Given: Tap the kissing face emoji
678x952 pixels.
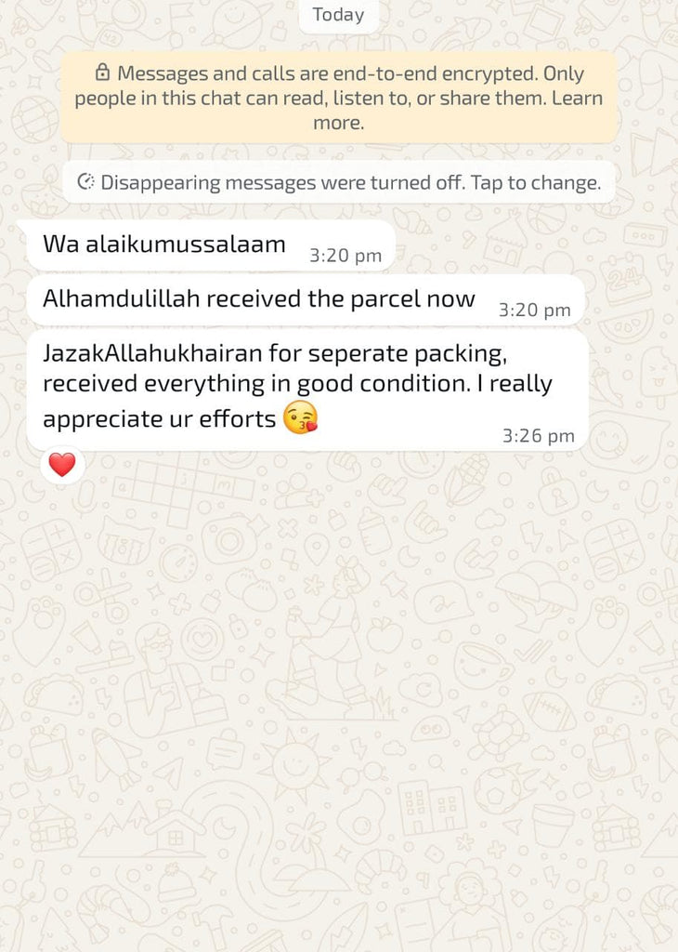Looking at the screenshot, I should coord(301,417).
